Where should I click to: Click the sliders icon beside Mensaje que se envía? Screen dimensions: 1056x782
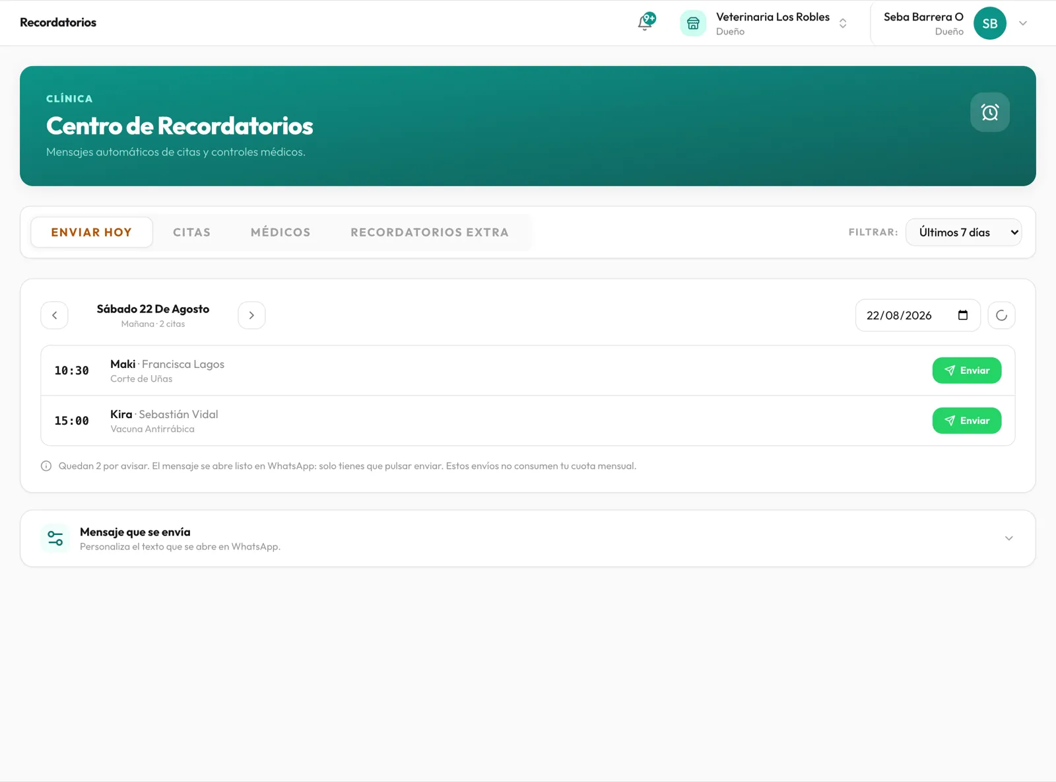[55, 538]
